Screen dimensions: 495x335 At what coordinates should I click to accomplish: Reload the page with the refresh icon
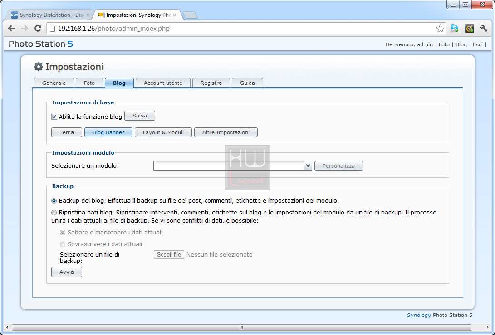[38, 29]
